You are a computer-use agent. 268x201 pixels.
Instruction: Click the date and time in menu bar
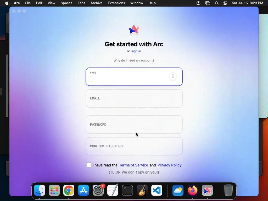point(247,3)
